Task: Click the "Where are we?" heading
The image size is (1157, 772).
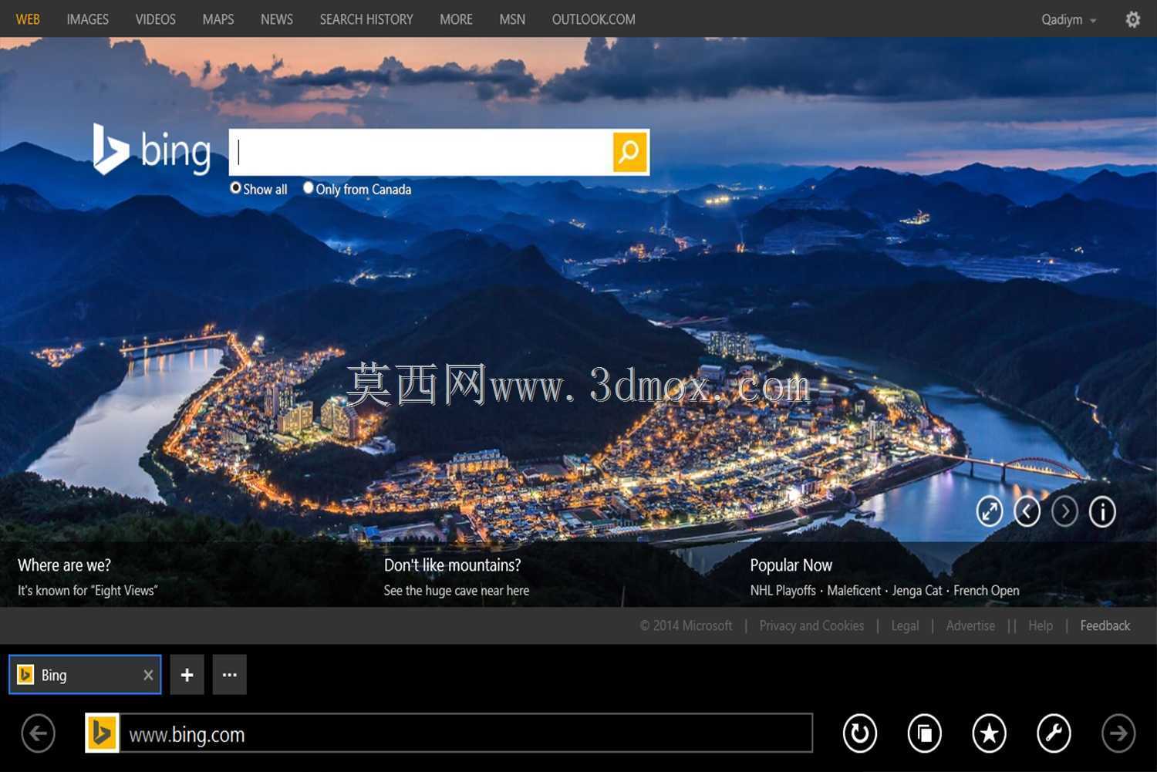Action: 64,565
